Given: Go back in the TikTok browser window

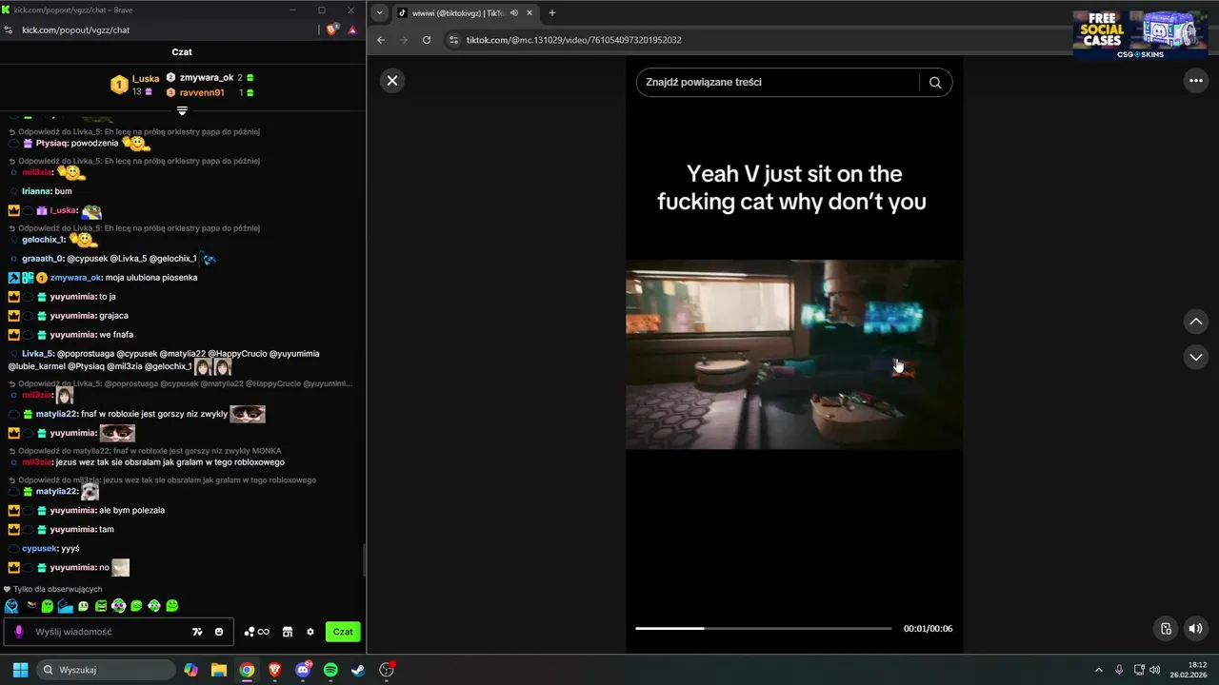Looking at the screenshot, I should point(381,40).
